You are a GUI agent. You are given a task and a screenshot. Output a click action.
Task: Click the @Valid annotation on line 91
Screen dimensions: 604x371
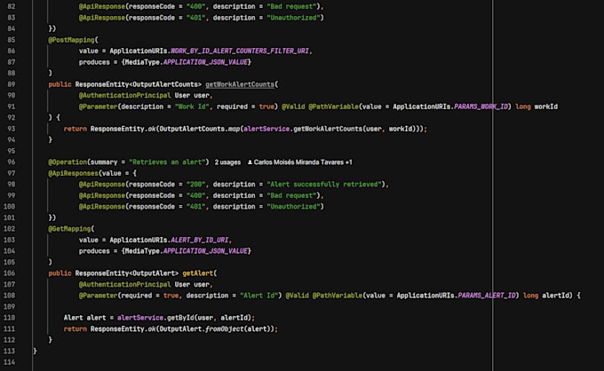point(293,107)
